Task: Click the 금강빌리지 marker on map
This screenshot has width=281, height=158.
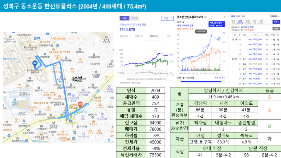Action: click(x=95, y=63)
